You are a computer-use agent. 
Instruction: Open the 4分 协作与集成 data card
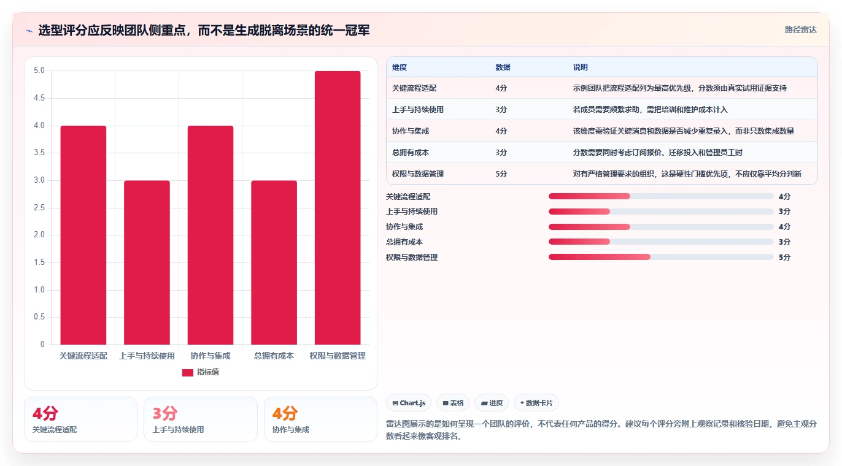[320, 419]
